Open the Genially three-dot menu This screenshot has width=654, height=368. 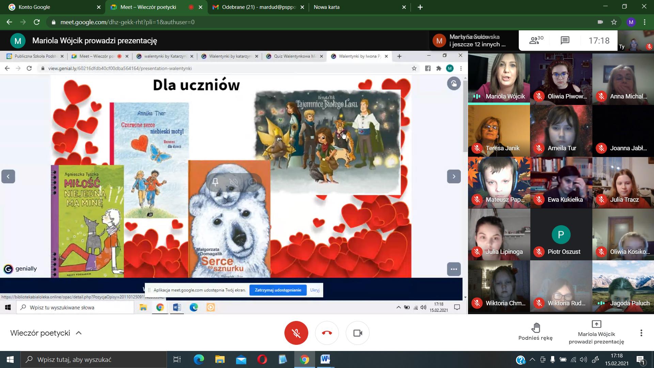[x=454, y=269]
